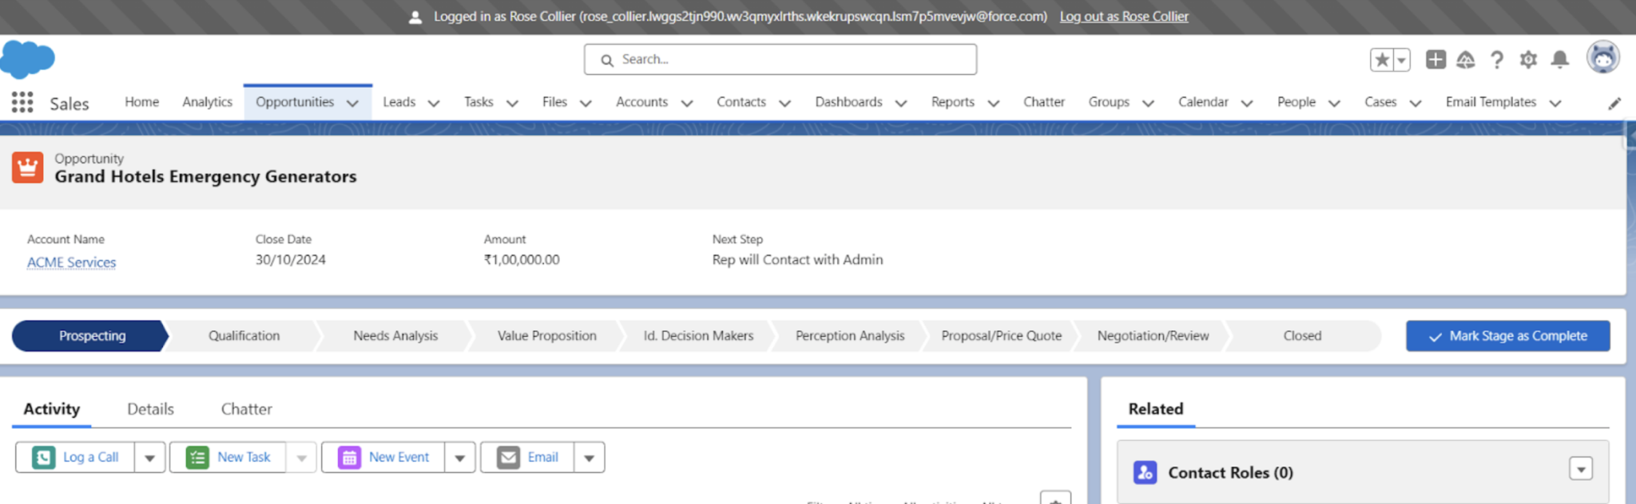Switch to the Details tab
This screenshot has width=1636, height=504.
coord(150,409)
